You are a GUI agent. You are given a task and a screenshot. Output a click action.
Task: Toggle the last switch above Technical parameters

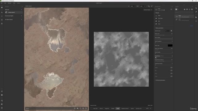pyautogui.click(x=171, y=76)
